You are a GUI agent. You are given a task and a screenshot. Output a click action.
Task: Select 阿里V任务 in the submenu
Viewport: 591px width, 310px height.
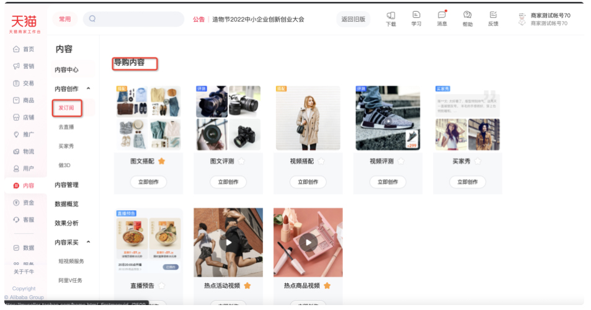coord(71,280)
